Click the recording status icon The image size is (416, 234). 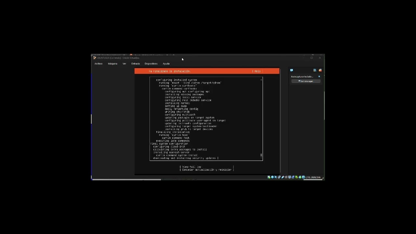(293, 177)
